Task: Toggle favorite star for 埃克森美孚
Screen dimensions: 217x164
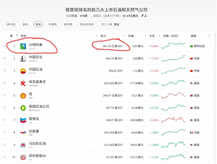Action: tap(5, 83)
